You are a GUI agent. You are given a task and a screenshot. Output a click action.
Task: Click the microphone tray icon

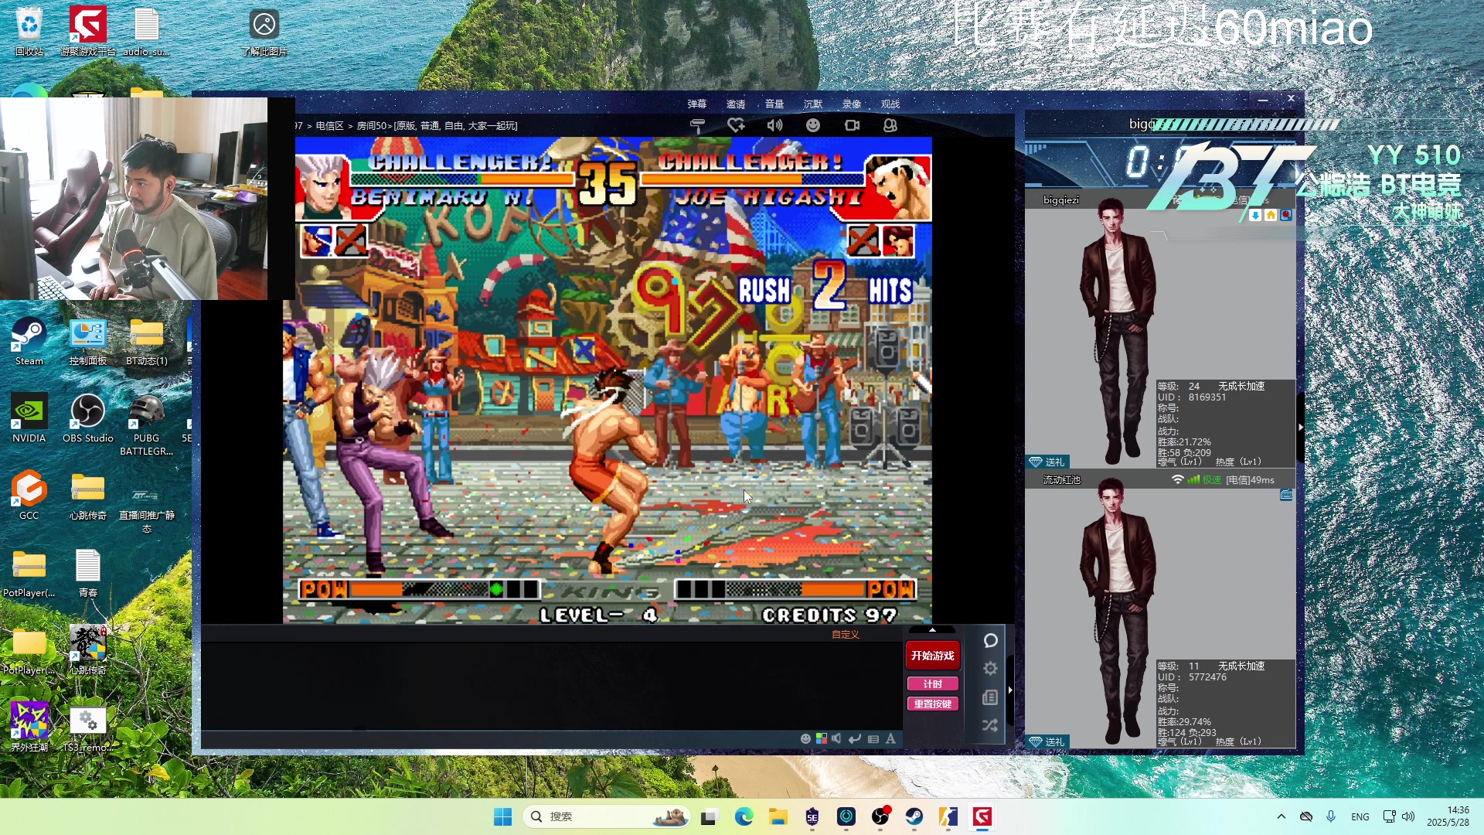pos(1331,816)
